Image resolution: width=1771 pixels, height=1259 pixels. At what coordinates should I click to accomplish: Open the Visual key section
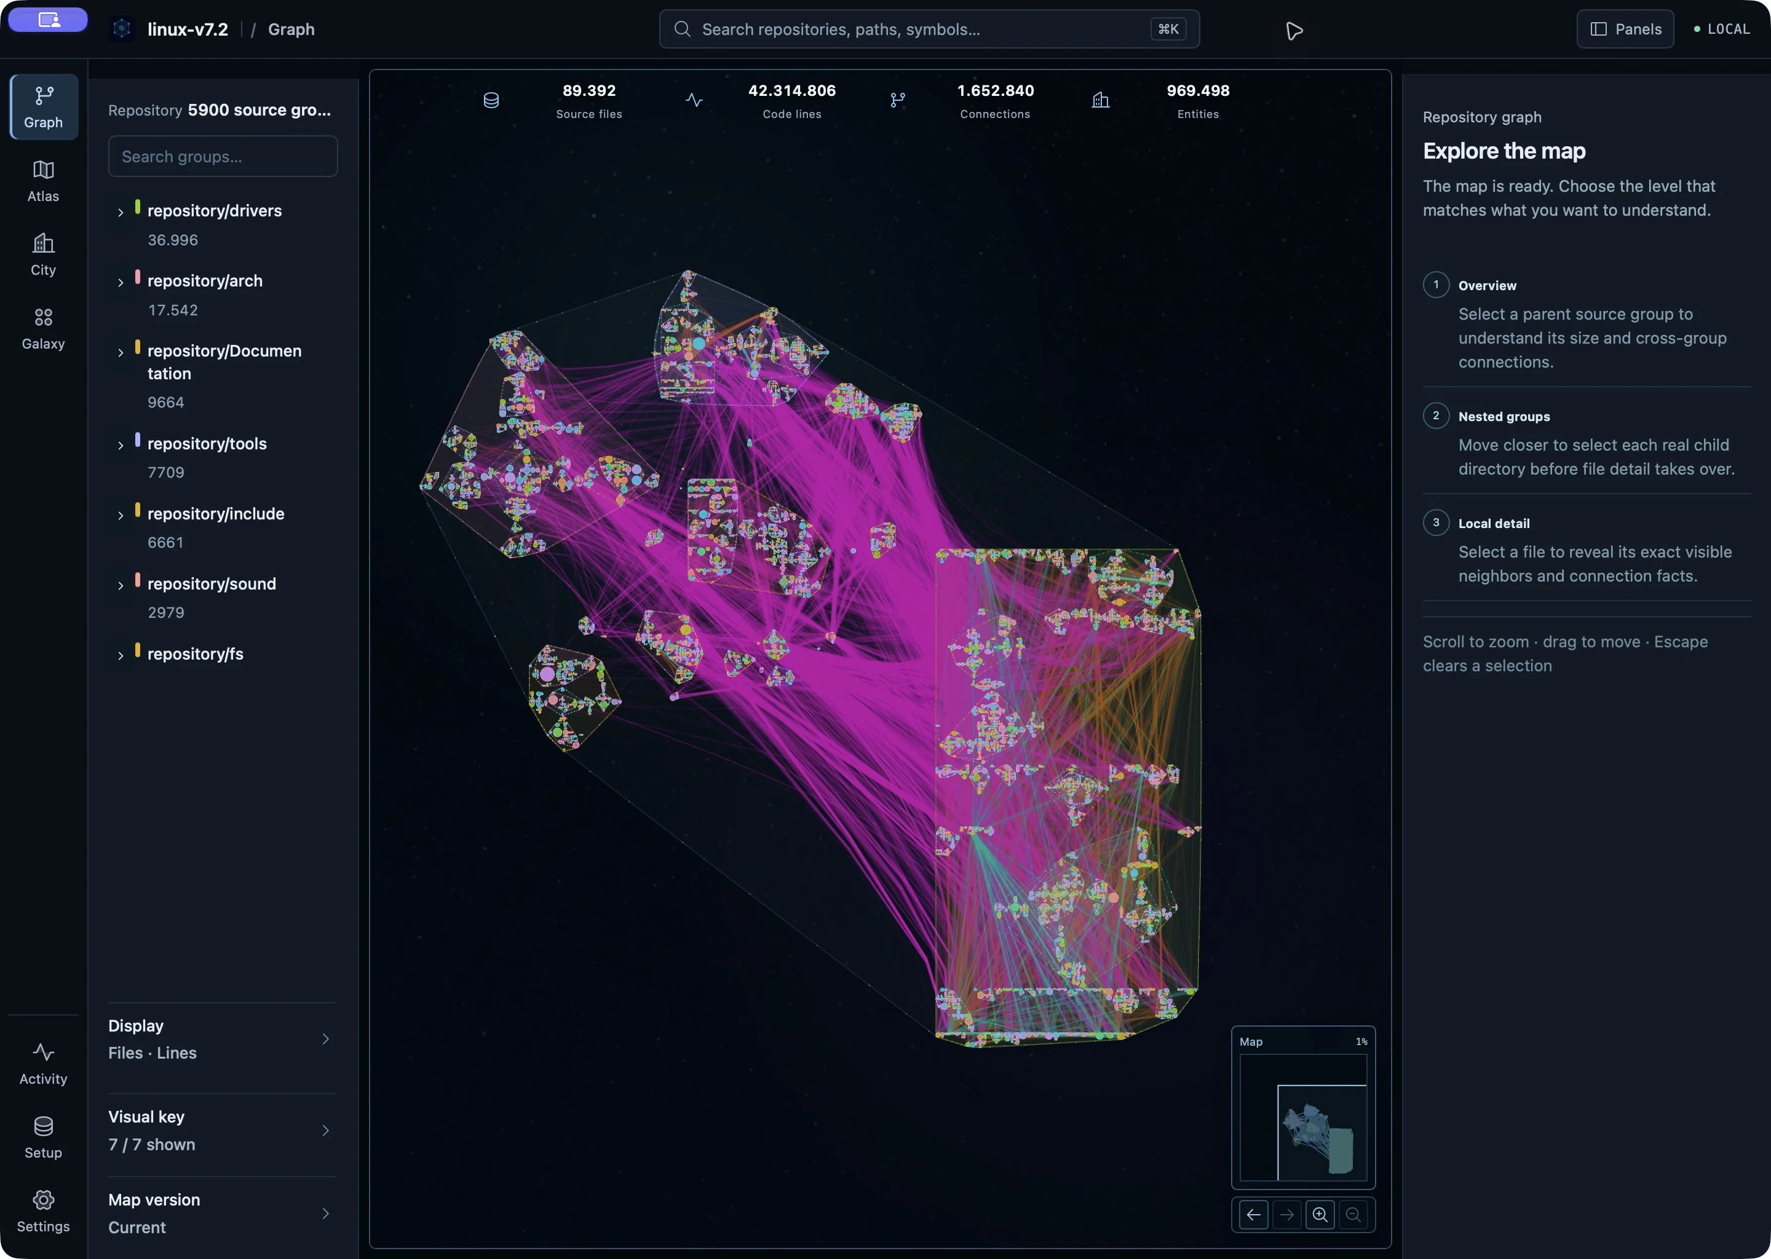(x=222, y=1131)
